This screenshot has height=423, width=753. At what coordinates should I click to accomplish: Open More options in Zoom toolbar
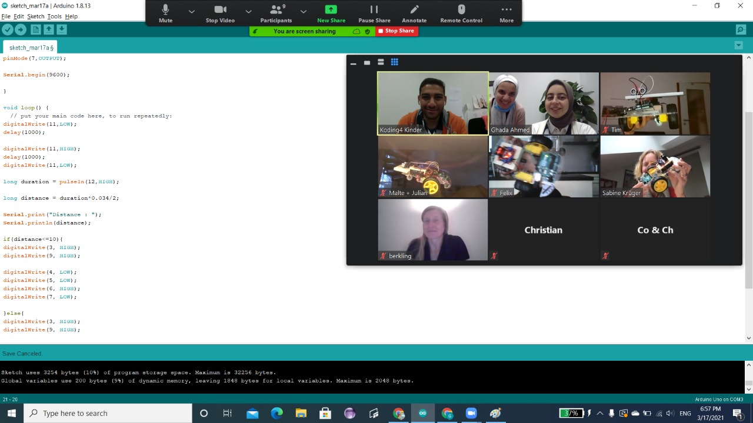(x=507, y=14)
